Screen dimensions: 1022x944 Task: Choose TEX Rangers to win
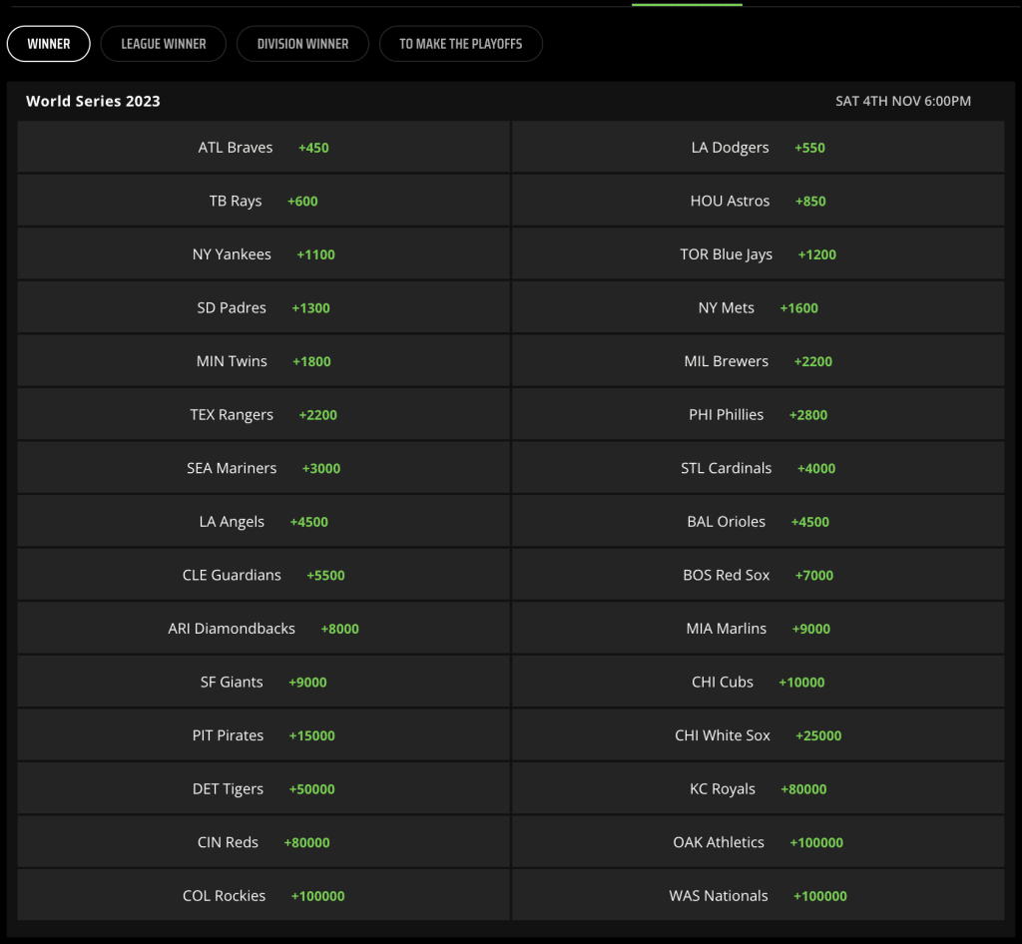click(263, 414)
